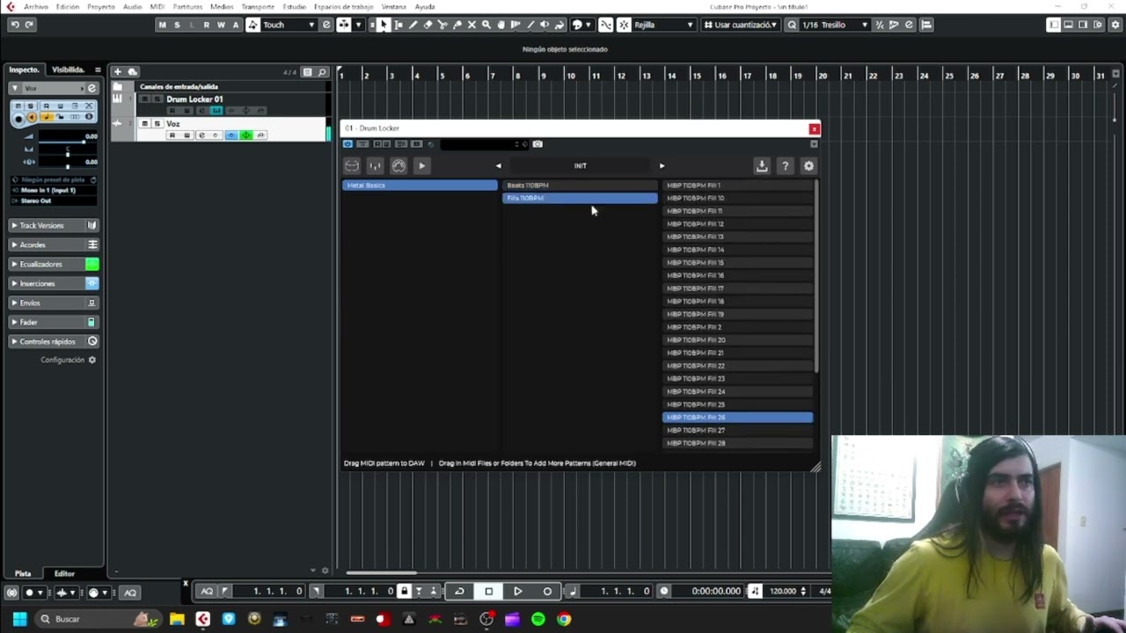
Task: Toggle Mute on Drum Locker 01 track
Action: pos(144,99)
